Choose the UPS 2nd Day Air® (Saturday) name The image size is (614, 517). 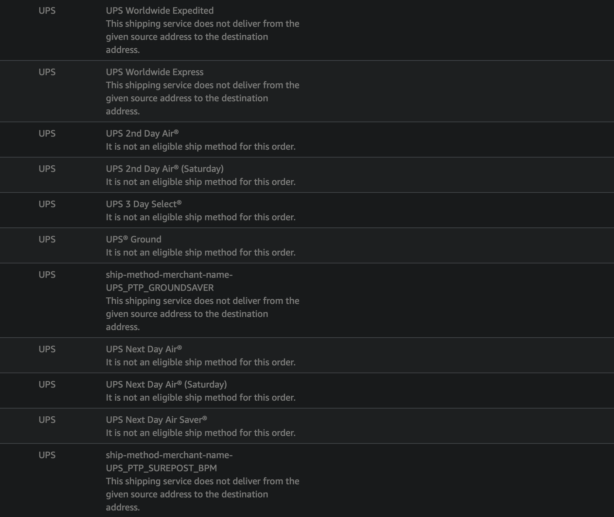click(165, 169)
